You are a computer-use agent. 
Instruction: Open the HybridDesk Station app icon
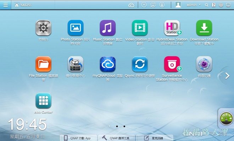[172, 28]
